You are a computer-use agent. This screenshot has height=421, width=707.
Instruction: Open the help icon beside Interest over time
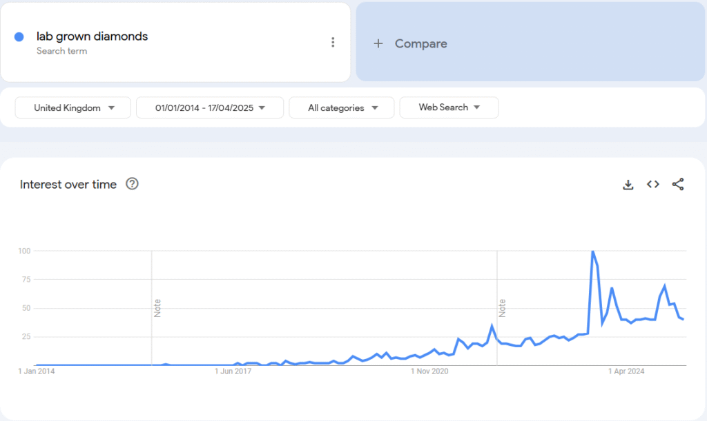[x=132, y=184]
